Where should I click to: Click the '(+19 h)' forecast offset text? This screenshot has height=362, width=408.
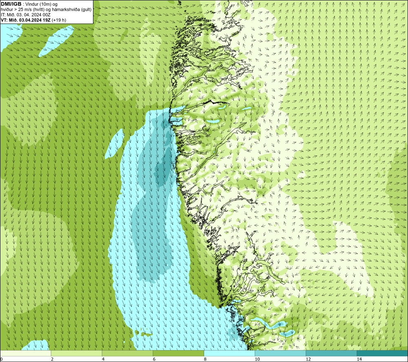(x=59, y=20)
